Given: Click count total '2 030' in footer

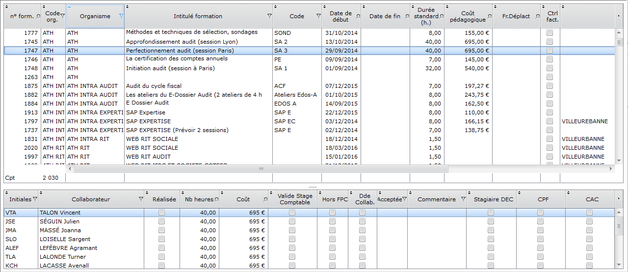Looking at the screenshot, I should pos(50,178).
